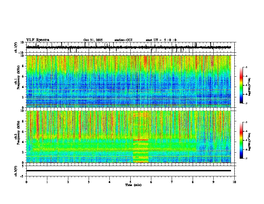Click time axis tick label "6"

click(151, 182)
